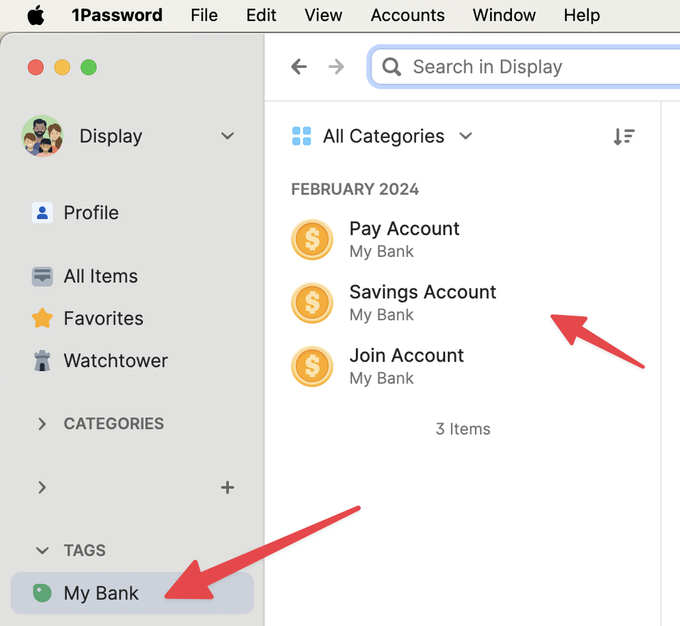Open the Window menu
The width and height of the screenshot is (680, 626).
(x=504, y=16)
